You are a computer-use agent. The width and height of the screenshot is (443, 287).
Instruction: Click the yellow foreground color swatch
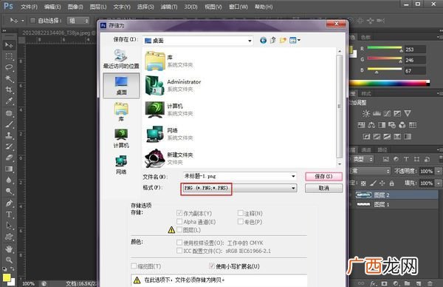[x=7, y=277]
